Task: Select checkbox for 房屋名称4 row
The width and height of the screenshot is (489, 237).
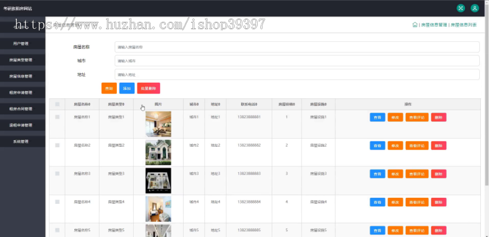Action: (x=58, y=202)
